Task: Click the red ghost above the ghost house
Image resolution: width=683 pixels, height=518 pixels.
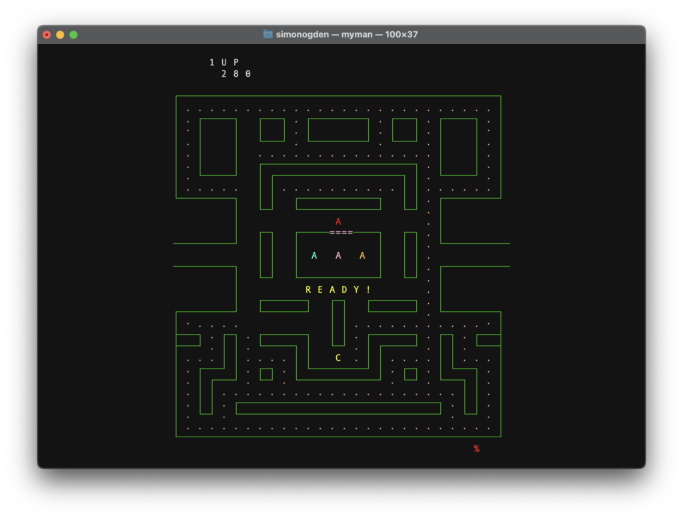Action: (338, 221)
